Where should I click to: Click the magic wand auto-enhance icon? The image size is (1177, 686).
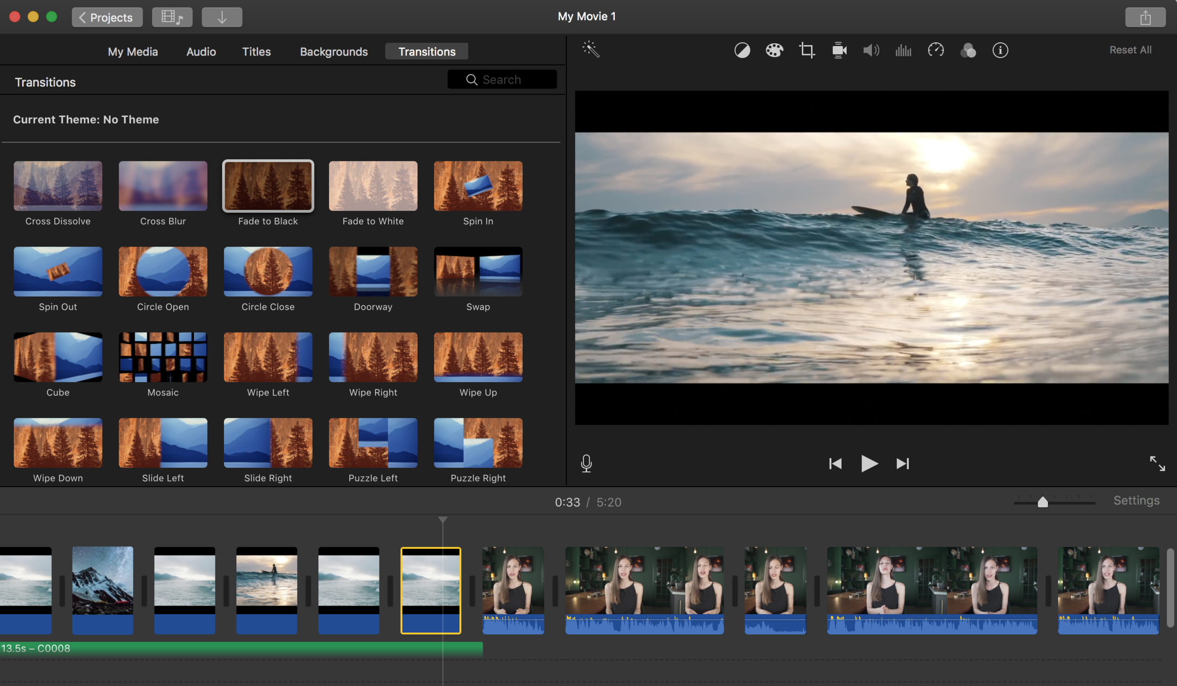(x=590, y=49)
